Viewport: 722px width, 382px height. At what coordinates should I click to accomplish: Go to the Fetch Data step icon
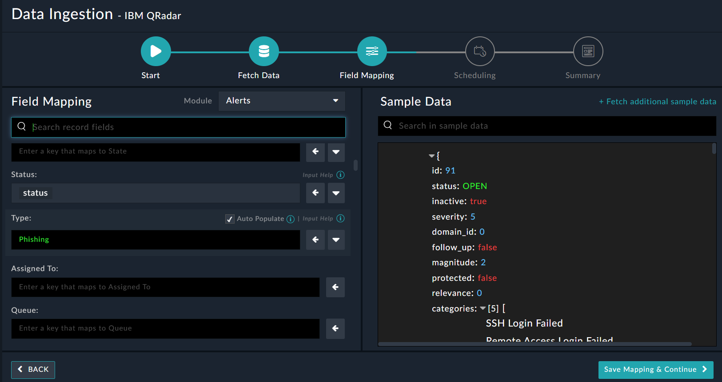[264, 51]
